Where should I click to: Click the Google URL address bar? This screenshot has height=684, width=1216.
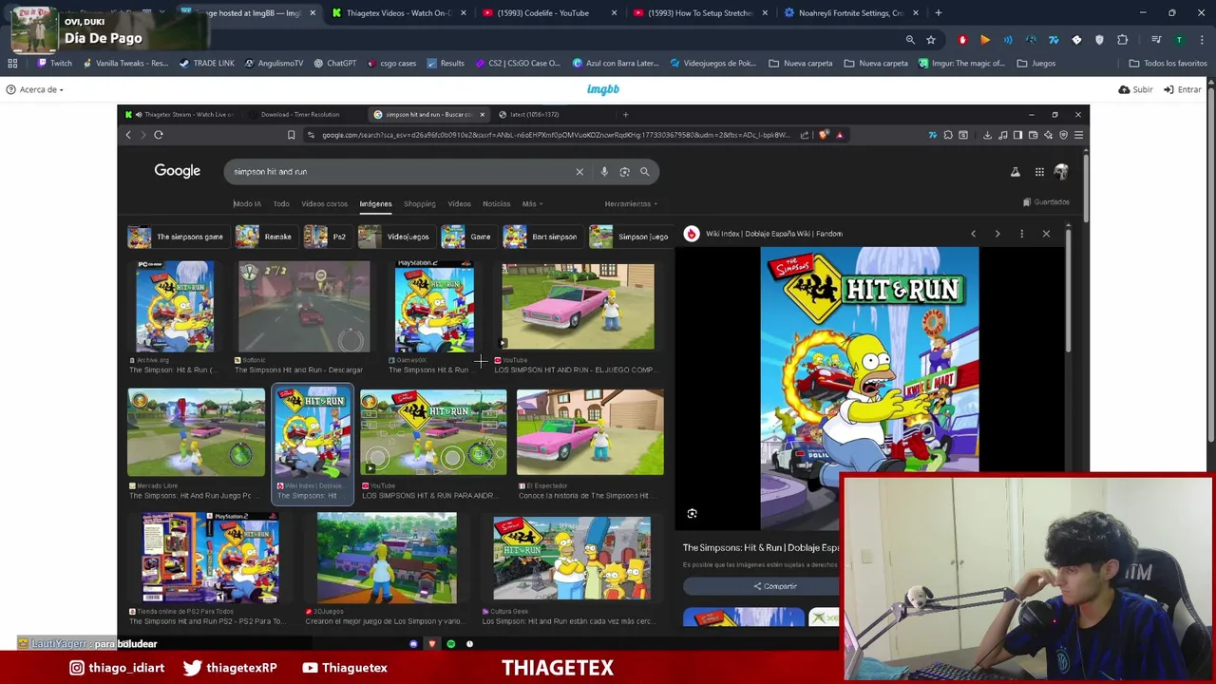tap(556, 135)
